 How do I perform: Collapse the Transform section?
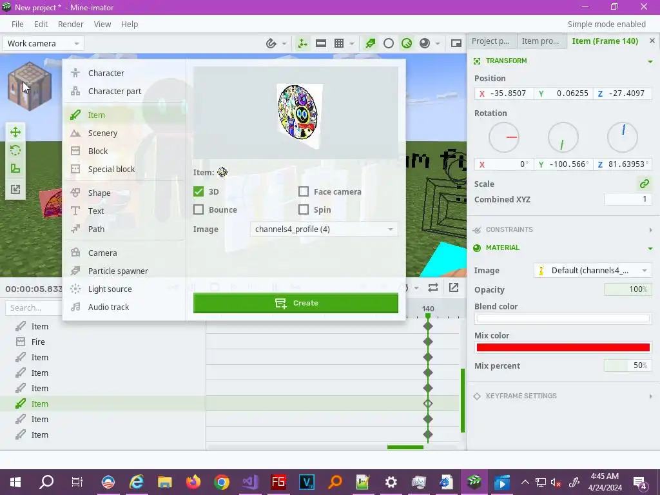click(x=650, y=61)
